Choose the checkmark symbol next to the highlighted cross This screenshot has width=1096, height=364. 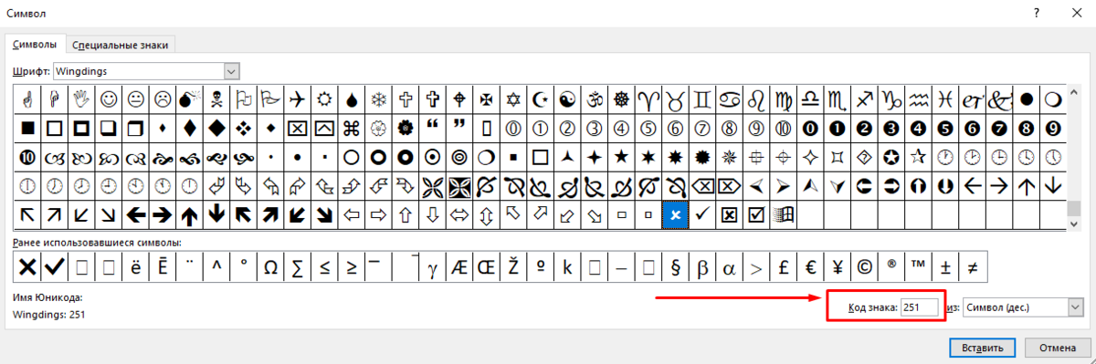(x=701, y=215)
